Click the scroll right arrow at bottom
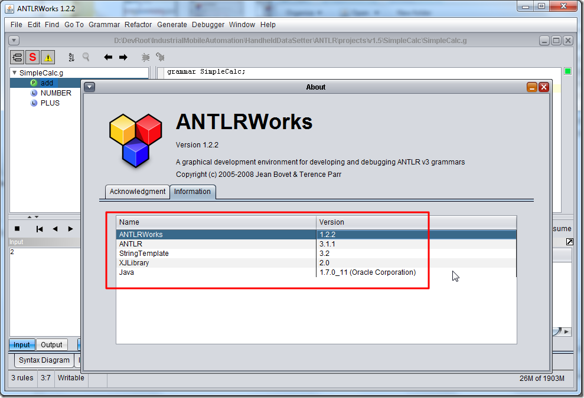This screenshot has height=398, width=584. [566, 331]
